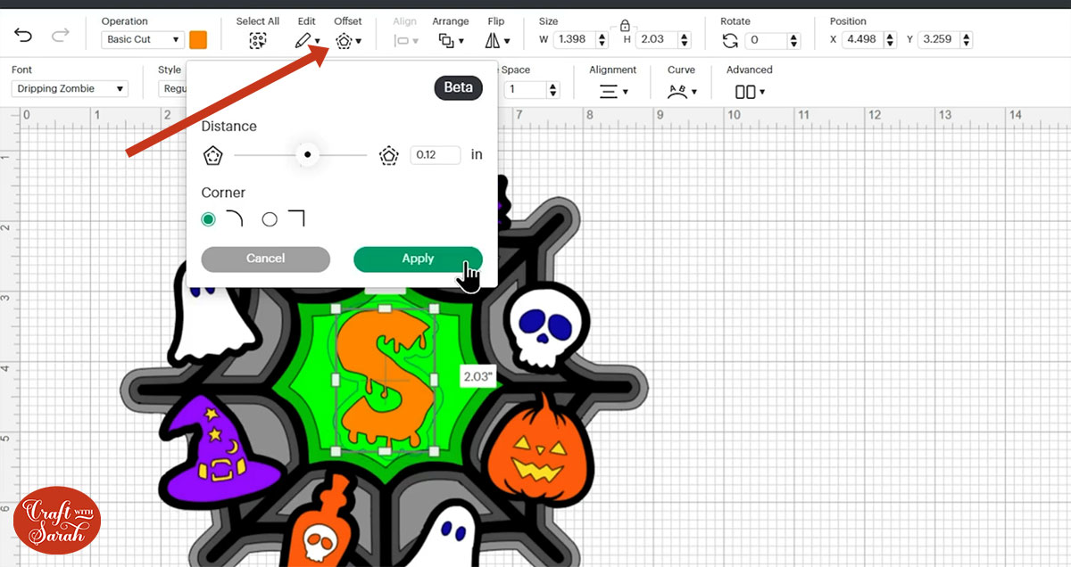1071x567 pixels.
Task: Click the size lock proportions icon
Action: (625, 25)
